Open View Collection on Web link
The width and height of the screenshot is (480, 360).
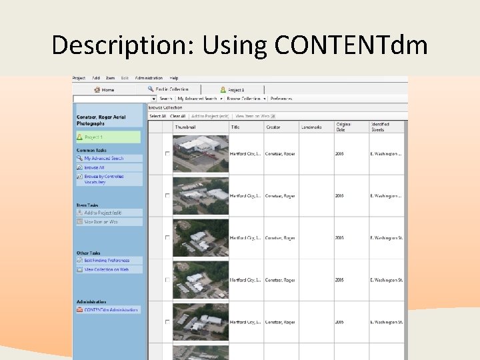click(x=107, y=270)
